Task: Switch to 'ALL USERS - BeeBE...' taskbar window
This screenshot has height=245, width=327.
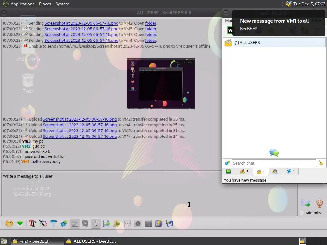Action: coord(91,241)
